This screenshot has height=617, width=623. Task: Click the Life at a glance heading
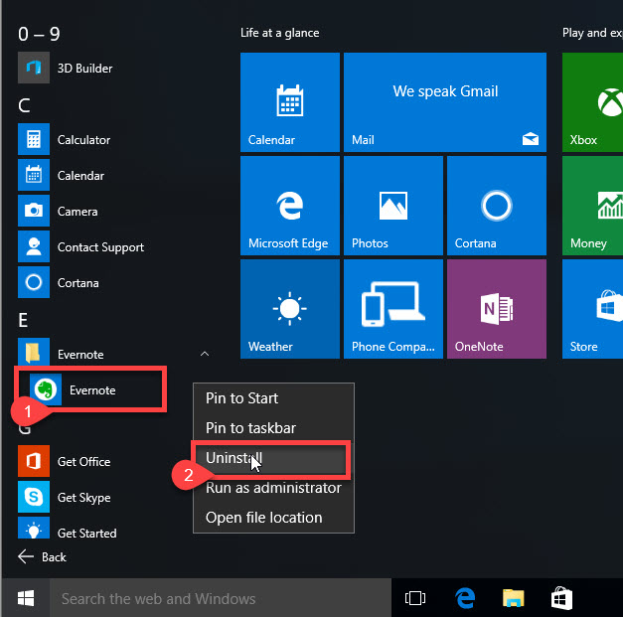pyautogui.click(x=280, y=33)
